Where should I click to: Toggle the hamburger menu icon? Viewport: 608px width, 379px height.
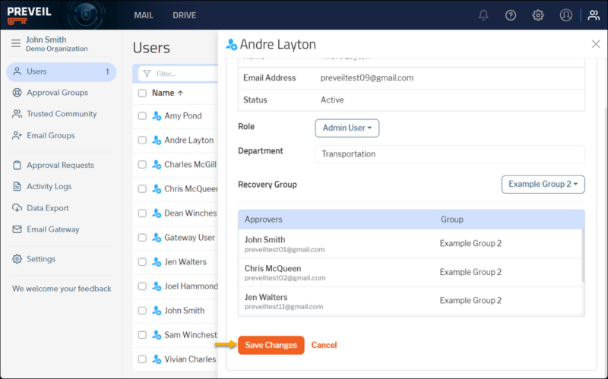pyautogui.click(x=16, y=43)
